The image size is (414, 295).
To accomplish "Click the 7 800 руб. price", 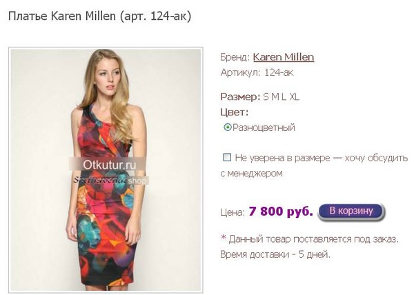I will tap(281, 212).
